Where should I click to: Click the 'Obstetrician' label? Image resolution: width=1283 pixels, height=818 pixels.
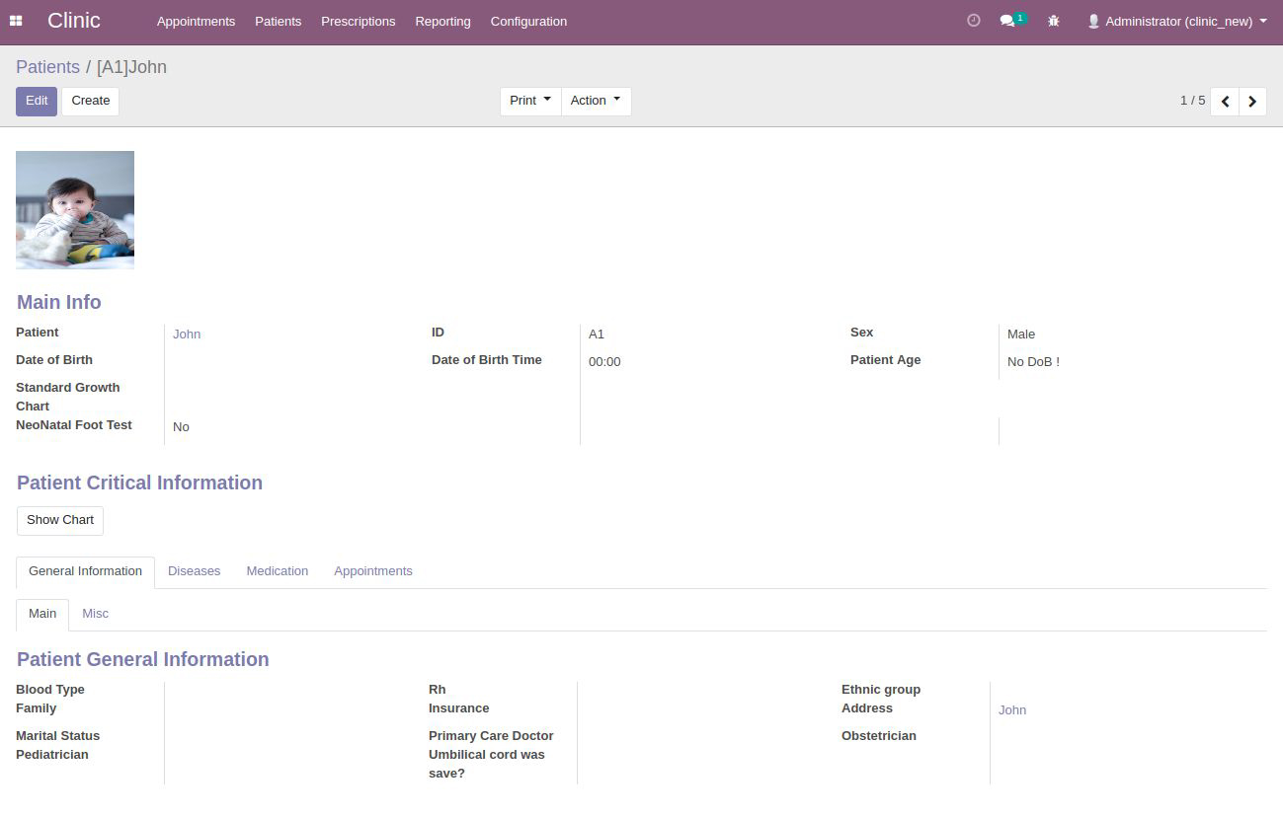click(879, 736)
